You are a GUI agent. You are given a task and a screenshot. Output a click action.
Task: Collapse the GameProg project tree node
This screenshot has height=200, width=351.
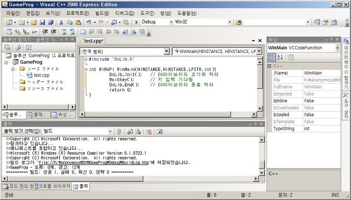pos(6,63)
